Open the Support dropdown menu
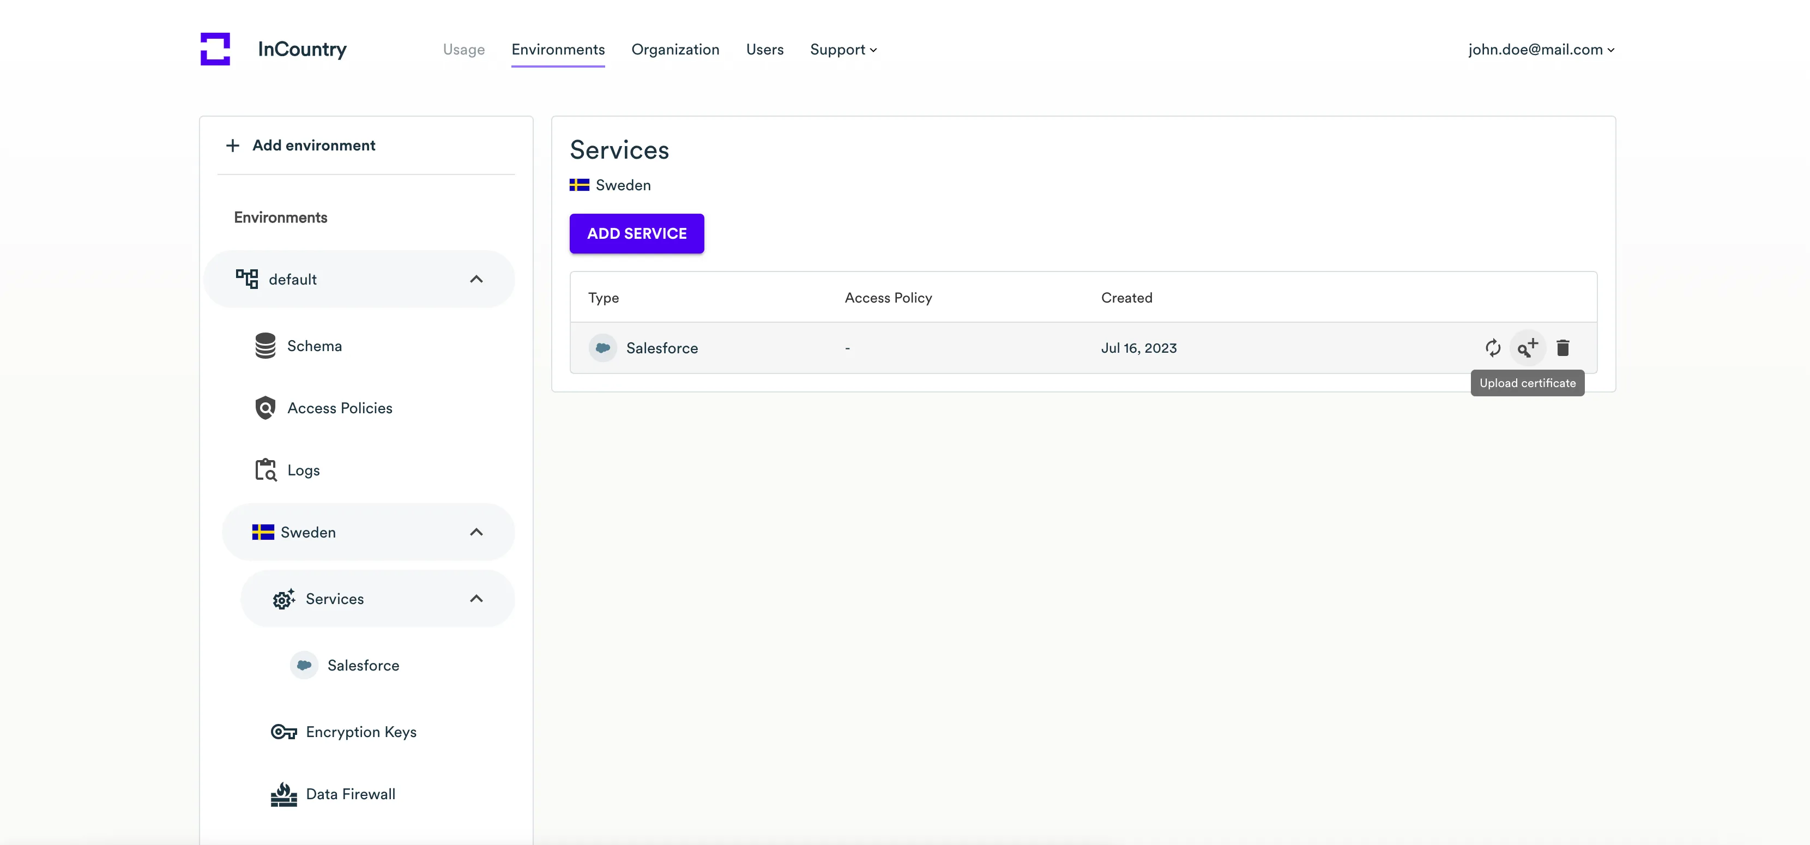 point(842,50)
